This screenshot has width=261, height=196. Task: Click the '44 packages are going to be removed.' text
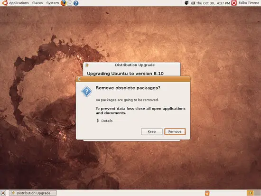pos(127,100)
